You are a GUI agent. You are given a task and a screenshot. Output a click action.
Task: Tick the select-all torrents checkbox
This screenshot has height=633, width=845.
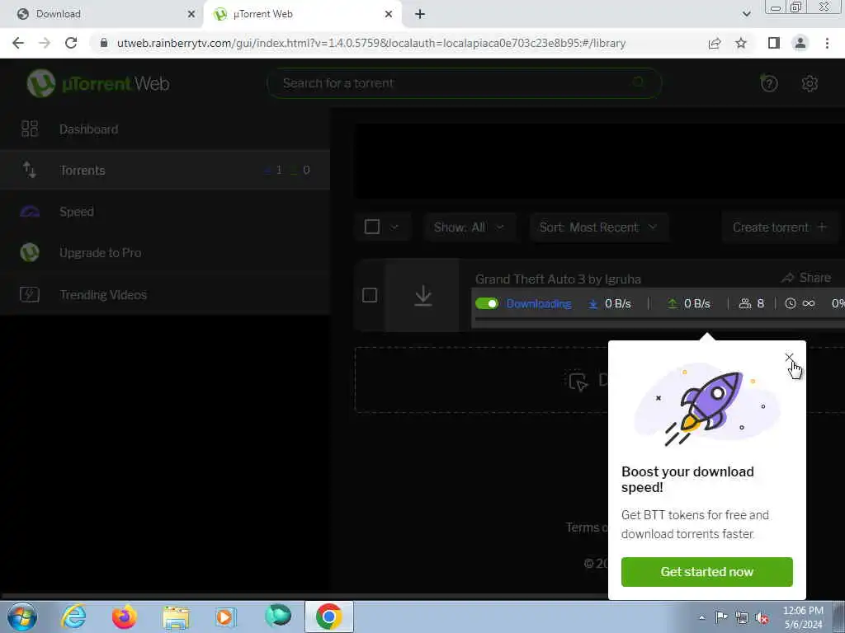[372, 227]
